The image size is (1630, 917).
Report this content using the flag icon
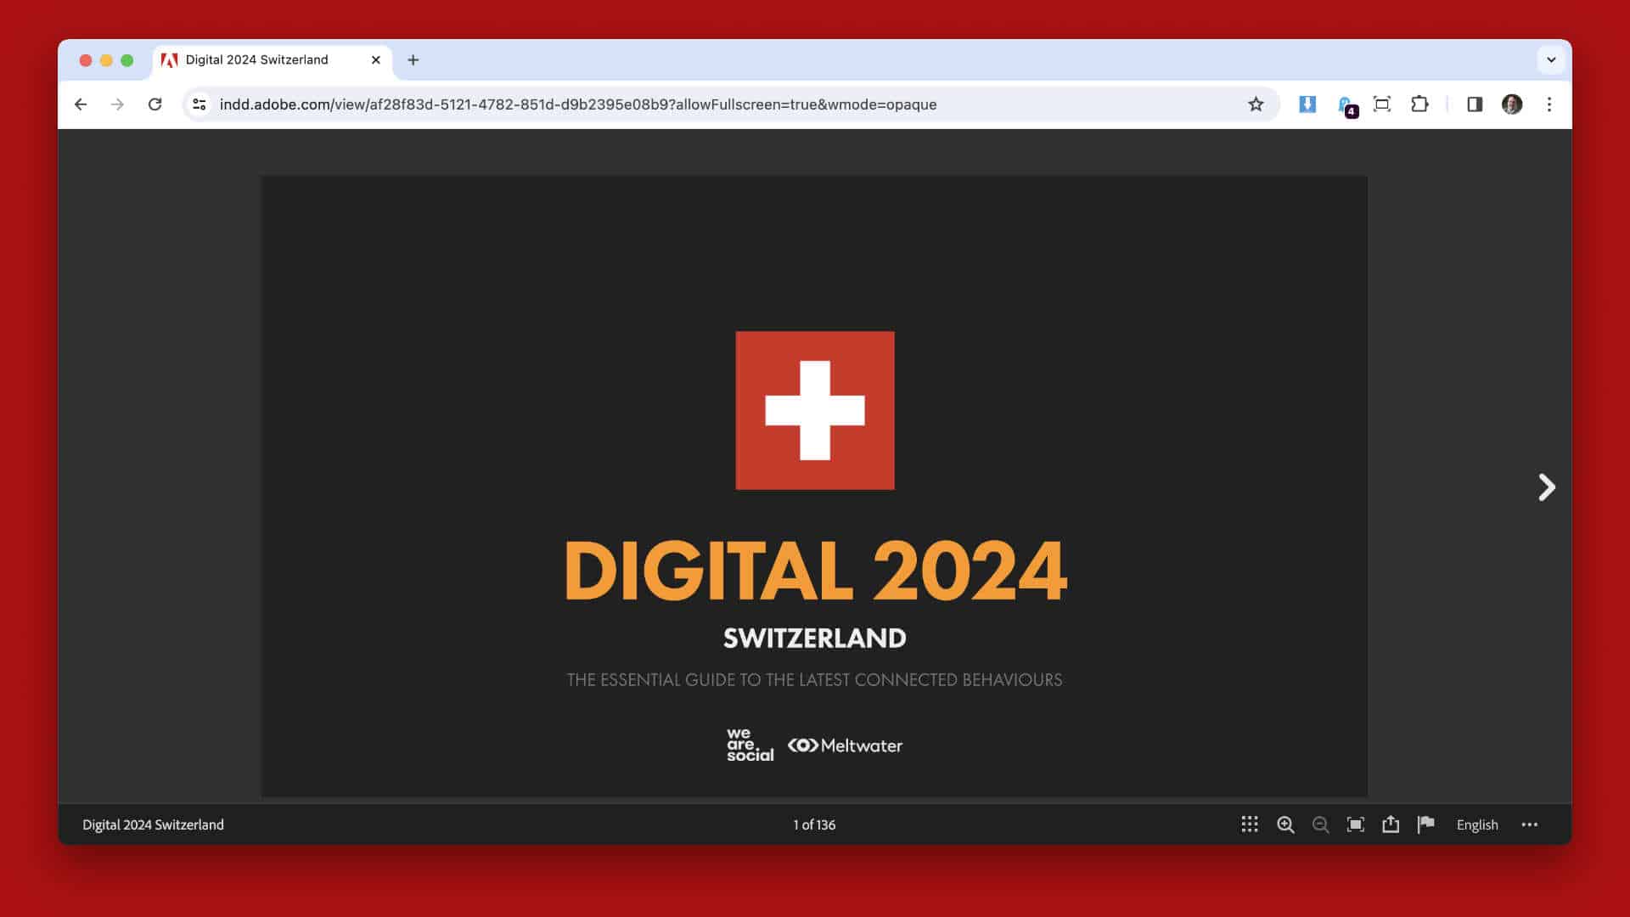pos(1425,824)
